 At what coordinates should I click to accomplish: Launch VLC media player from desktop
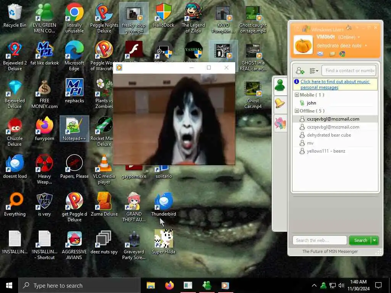coord(104,169)
